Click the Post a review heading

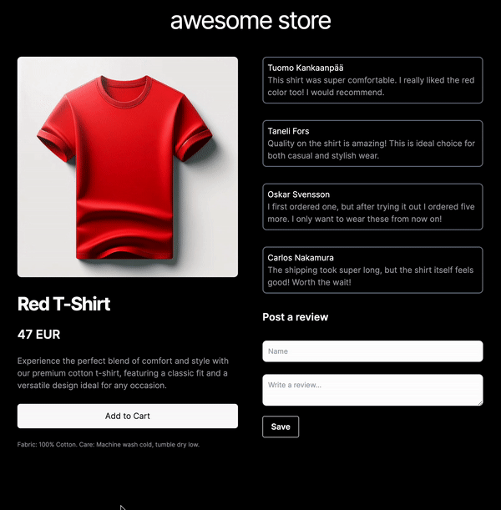(x=295, y=317)
